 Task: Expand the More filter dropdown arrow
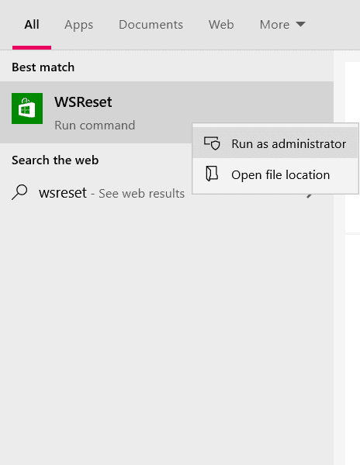click(300, 24)
